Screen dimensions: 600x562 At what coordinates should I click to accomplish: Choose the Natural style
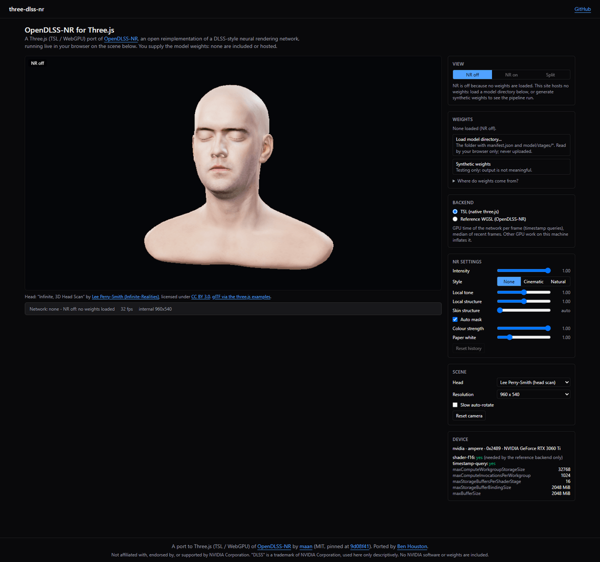pyautogui.click(x=558, y=282)
